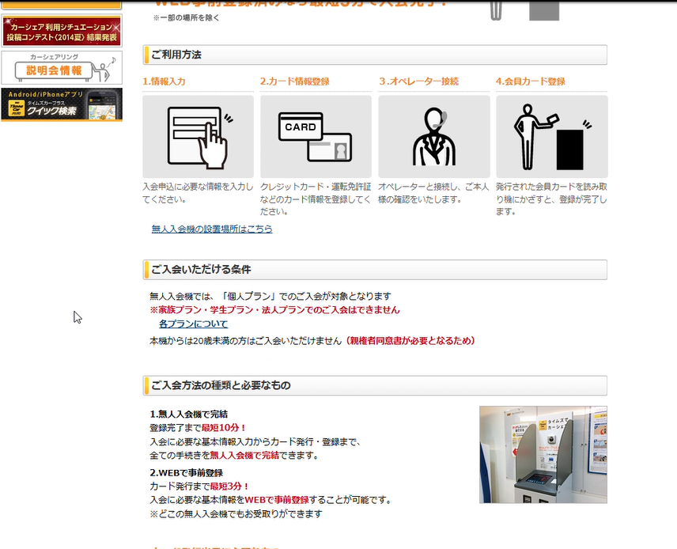Image resolution: width=677 pixels, height=549 pixels.
Task: Click the 2.WEBで事前登録 heading
Action: click(187, 473)
